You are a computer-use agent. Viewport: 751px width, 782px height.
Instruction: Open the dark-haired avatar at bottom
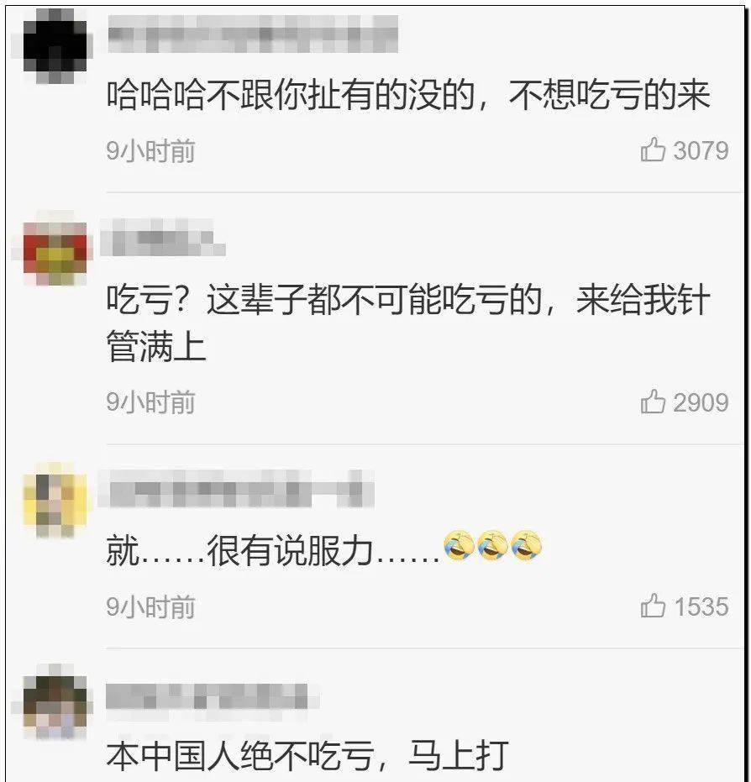coord(55,701)
